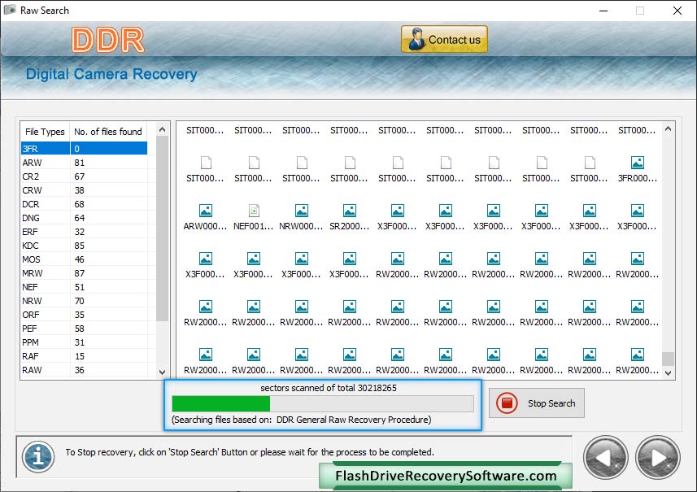The image size is (697, 492).
Task: Click the recovered files pane scroll-up arrow
Action: tap(668, 128)
